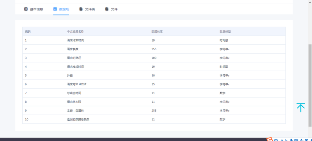Open the 基本信息 tab
Viewport: 312px width, 141px height.
point(34,9)
